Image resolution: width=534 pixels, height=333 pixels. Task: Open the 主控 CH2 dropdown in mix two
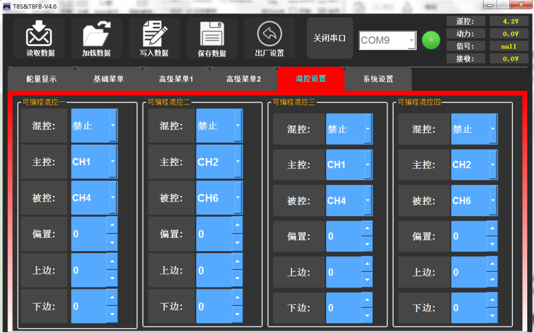tap(238, 162)
